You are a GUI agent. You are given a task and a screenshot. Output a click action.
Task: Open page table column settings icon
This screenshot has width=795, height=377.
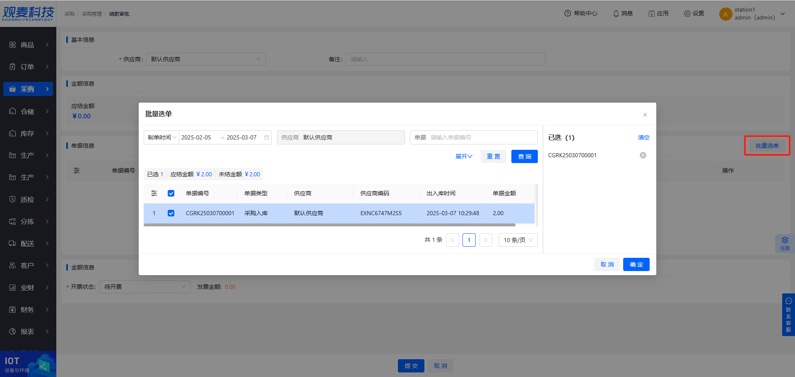(x=77, y=170)
